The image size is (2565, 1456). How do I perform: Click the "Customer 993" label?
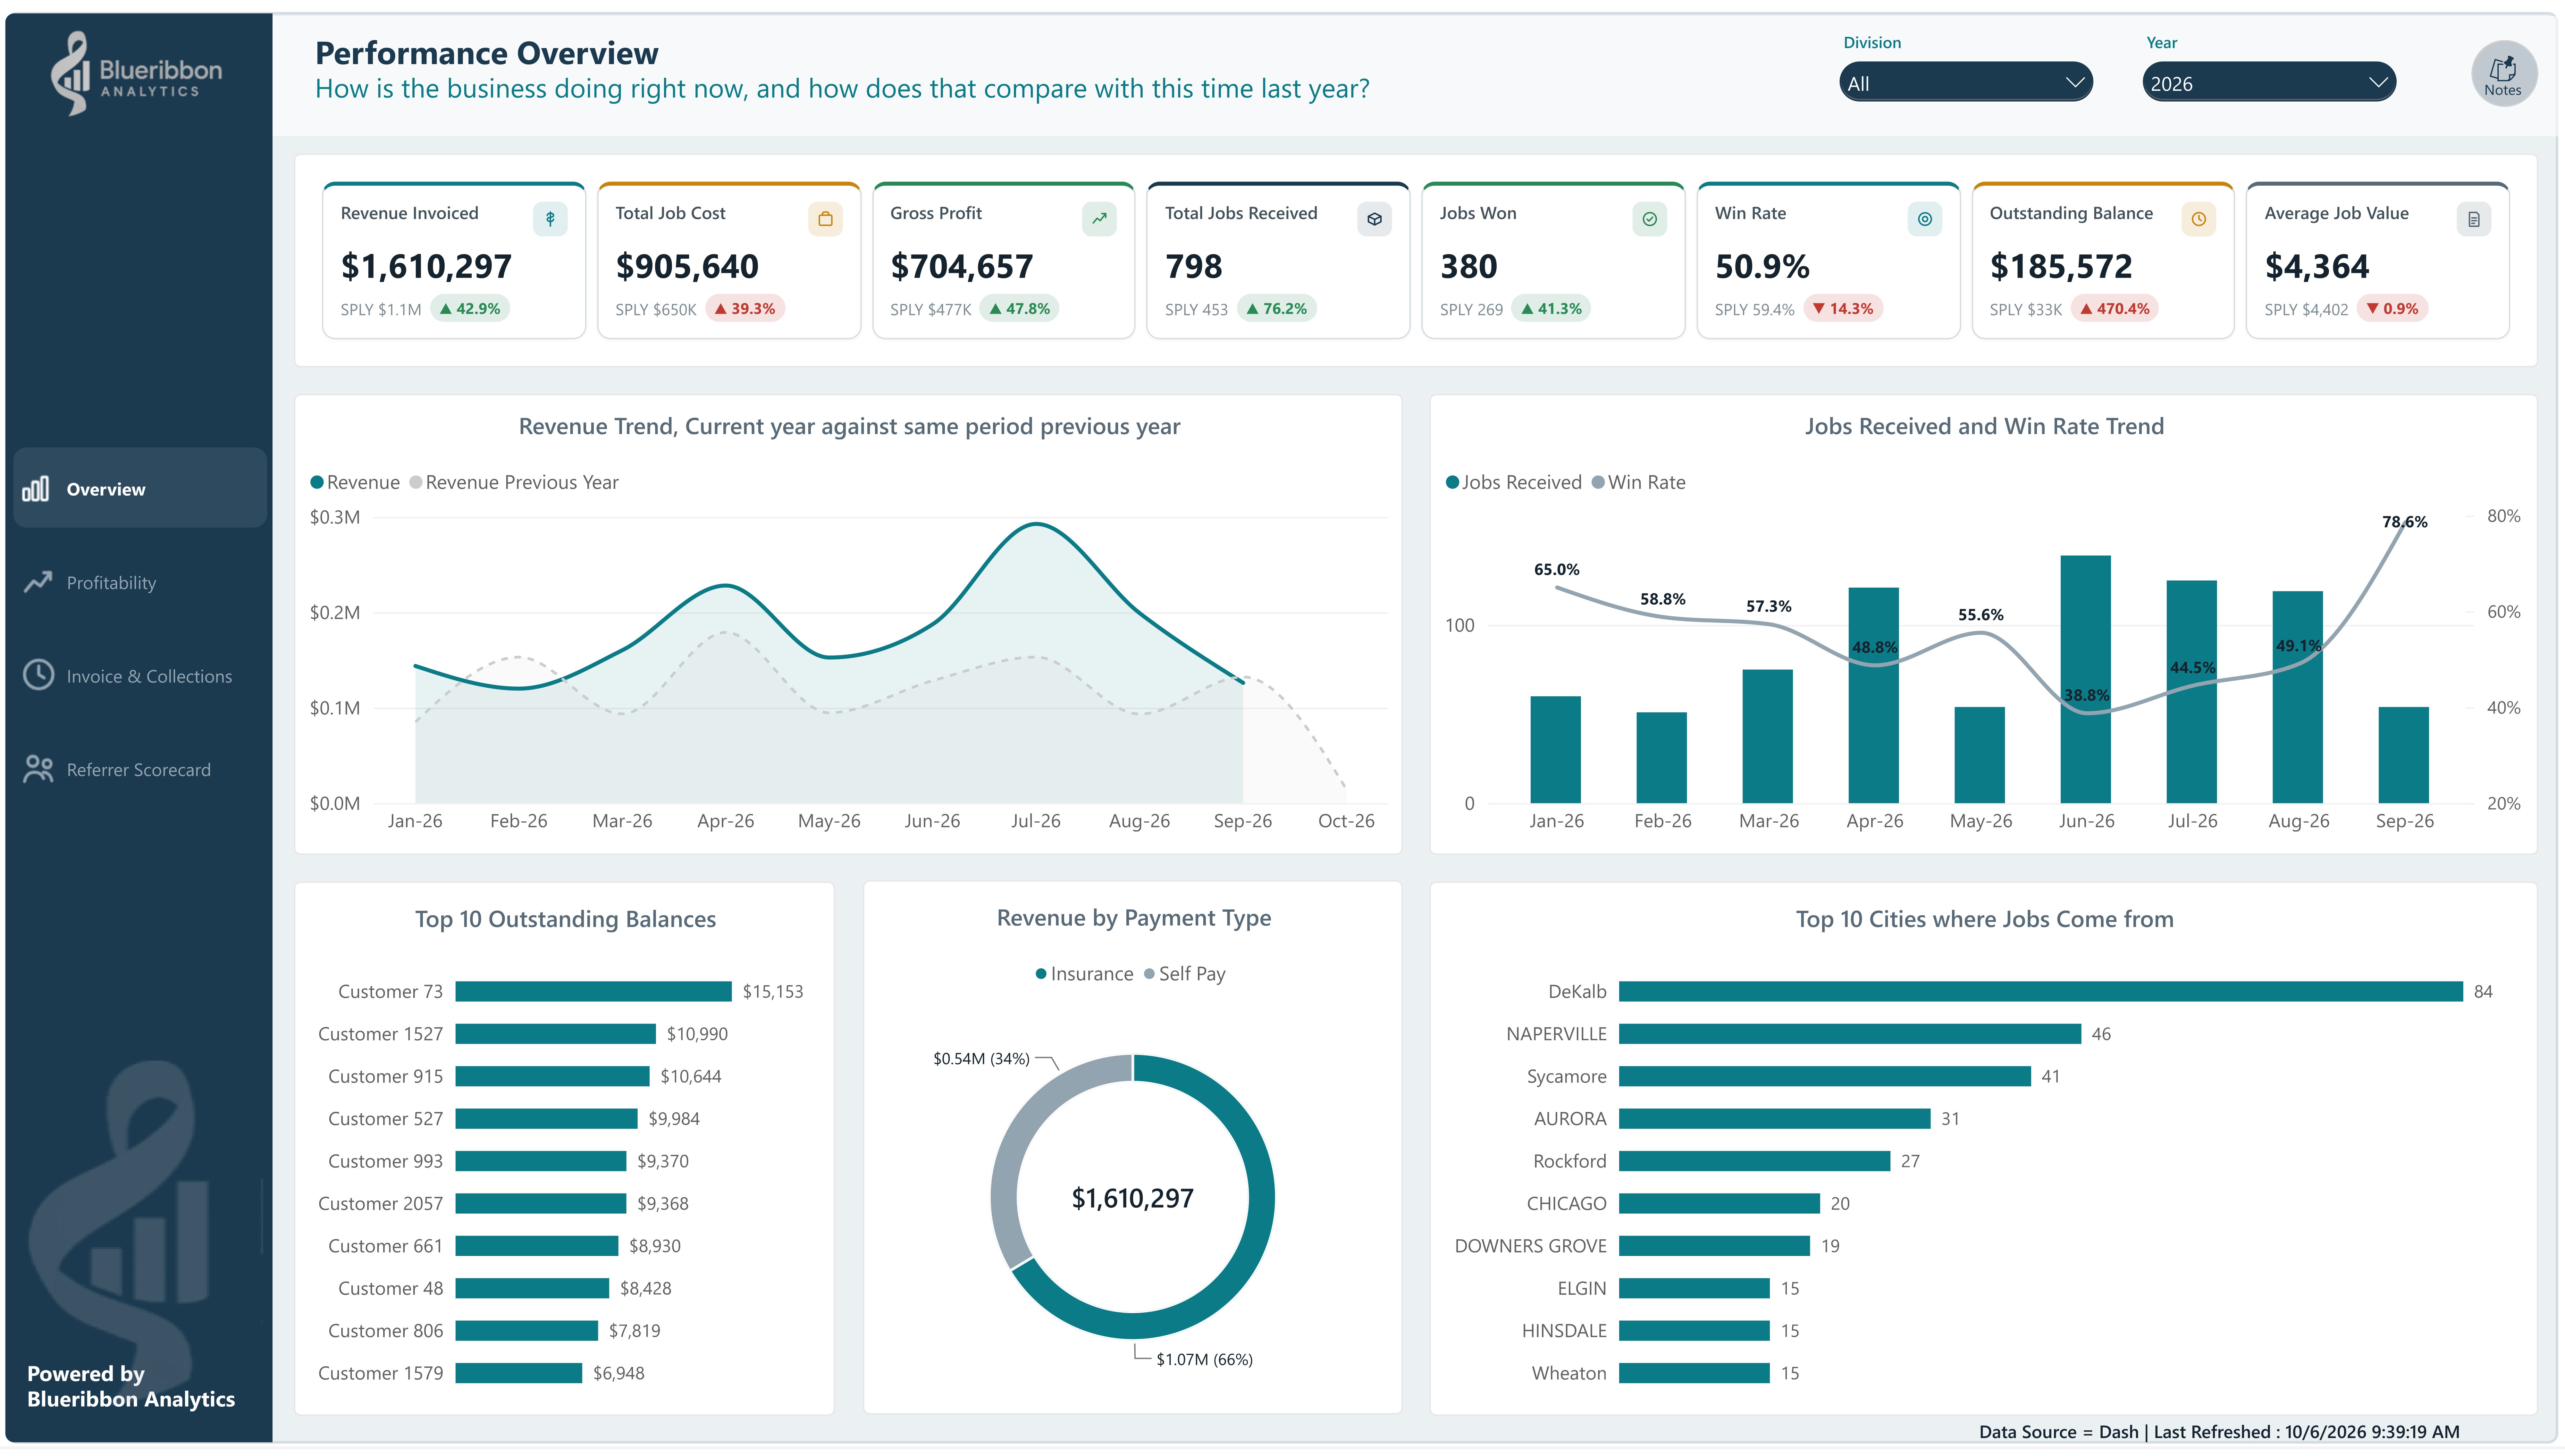point(385,1161)
